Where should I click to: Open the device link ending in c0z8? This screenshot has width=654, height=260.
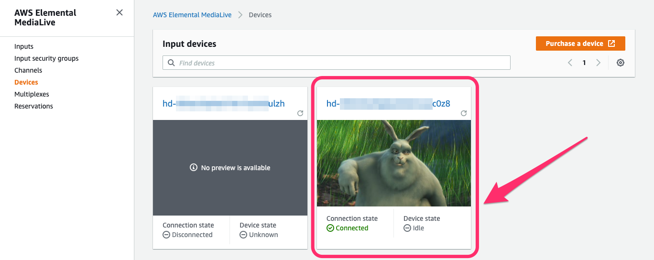tap(388, 103)
